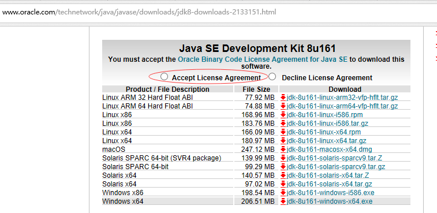Click the red download arrow beside jdk-8u161-solaris-sparcv9.tar.Z
This screenshot has height=213, width=437.
[x=283, y=158]
